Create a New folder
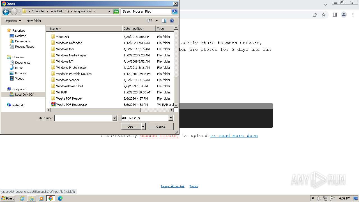This screenshot has height=202, width=359. coord(34,21)
